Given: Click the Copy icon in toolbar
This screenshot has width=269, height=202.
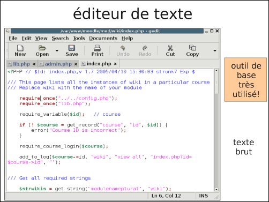Looking at the screenshot, I should click(192, 48).
